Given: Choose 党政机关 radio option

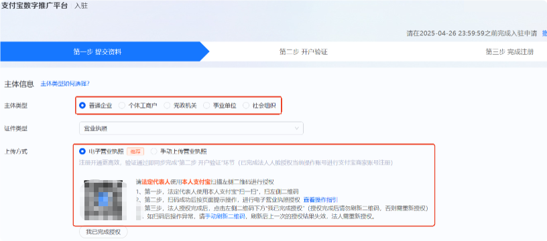Looking at the screenshot, I should tap(180, 106).
